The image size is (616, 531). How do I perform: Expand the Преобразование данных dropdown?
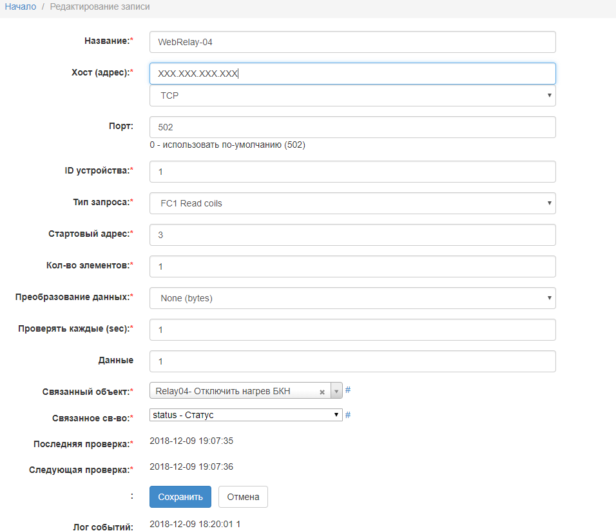click(x=352, y=298)
